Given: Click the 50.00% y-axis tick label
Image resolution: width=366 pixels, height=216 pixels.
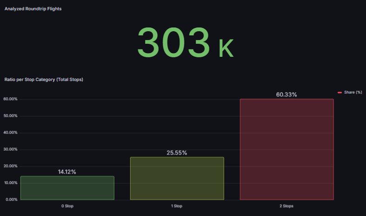Looking at the screenshot, I should pos(10,116).
